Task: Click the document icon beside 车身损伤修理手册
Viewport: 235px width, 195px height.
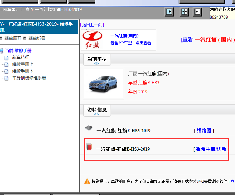Action: pos(6,78)
